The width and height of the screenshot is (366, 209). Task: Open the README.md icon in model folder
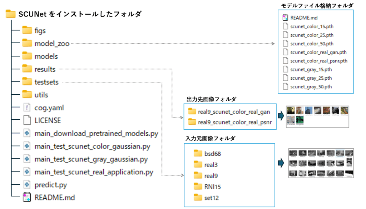(x=285, y=18)
